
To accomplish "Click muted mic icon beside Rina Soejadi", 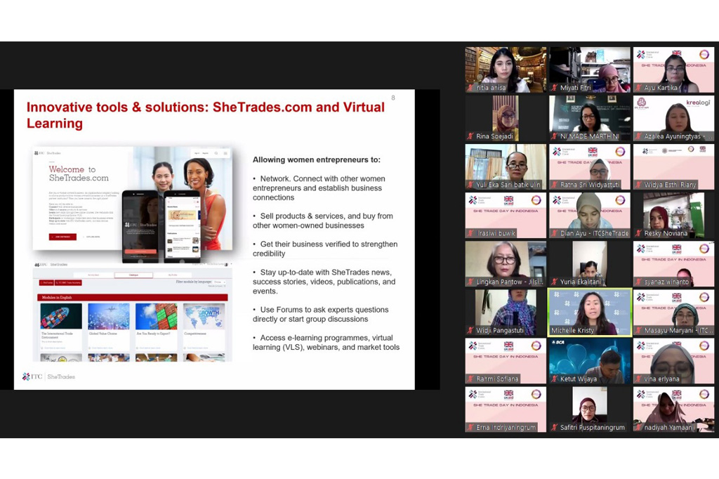I will (x=470, y=136).
